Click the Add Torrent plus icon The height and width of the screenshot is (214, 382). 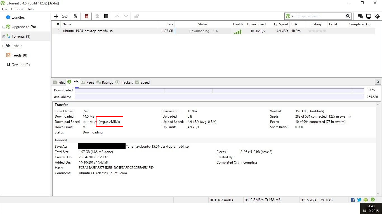(56, 16)
